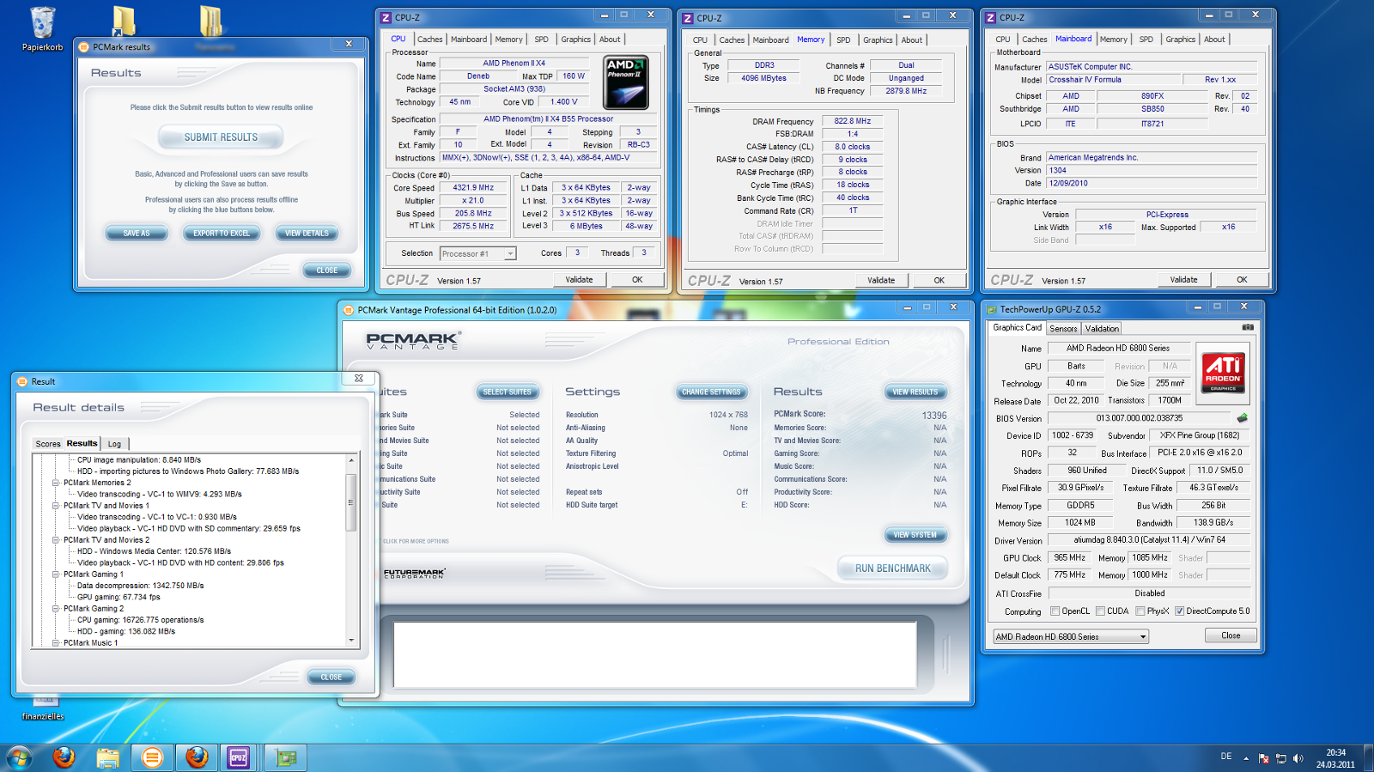This screenshot has width=1374, height=772.
Task: Collapse the PCMark Gaming 2 tree node
Action: tap(56, 609)
